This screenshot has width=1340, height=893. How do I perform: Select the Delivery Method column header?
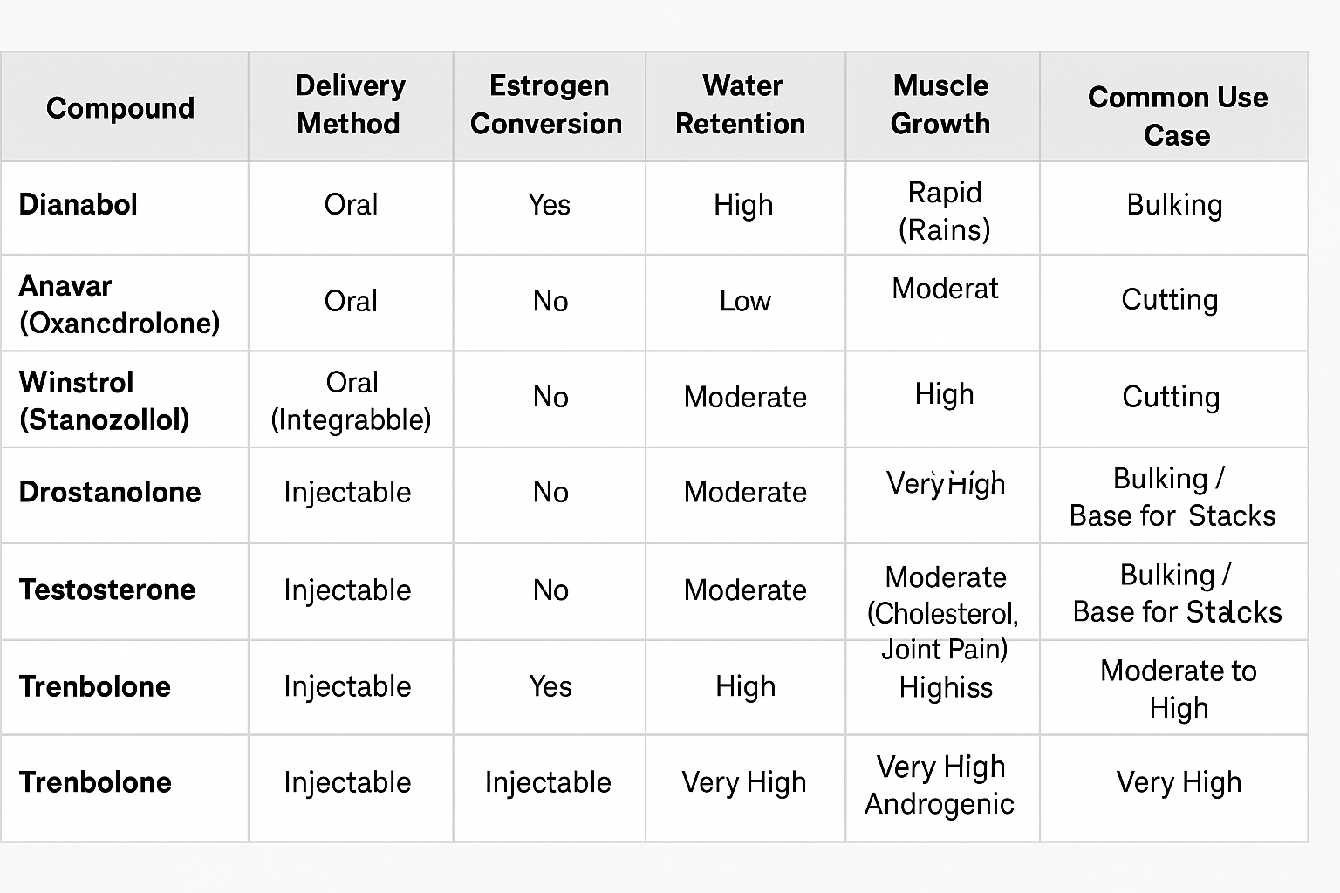click(350, 105)
